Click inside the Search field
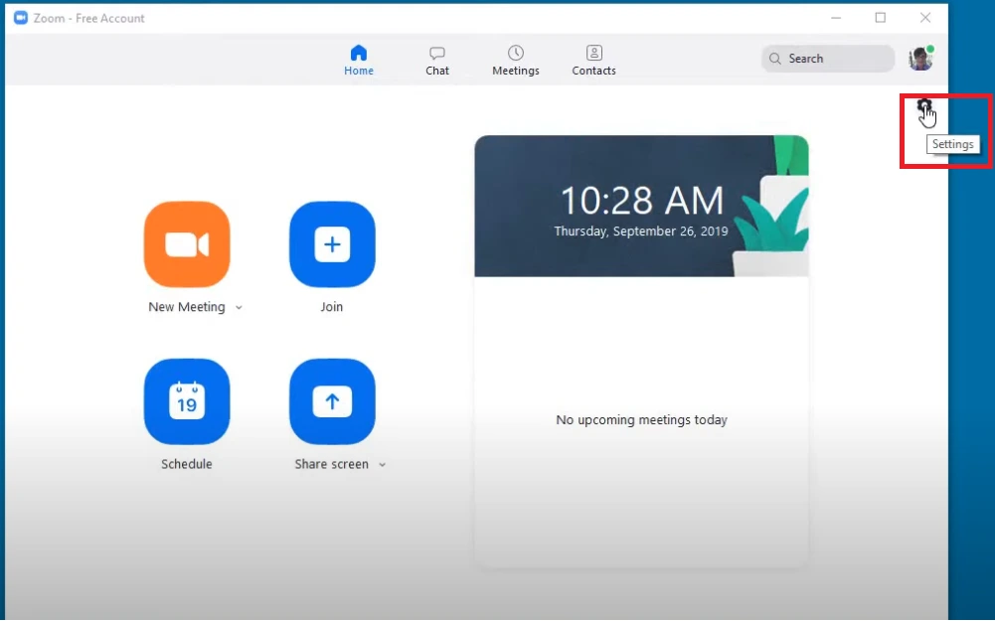 tap(835, 59)
